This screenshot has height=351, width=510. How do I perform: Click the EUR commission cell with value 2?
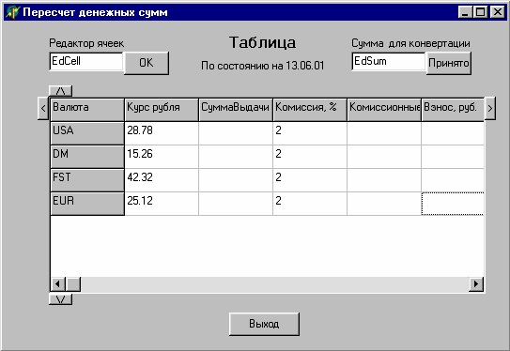pyautogui.click(x=310, y=204)
